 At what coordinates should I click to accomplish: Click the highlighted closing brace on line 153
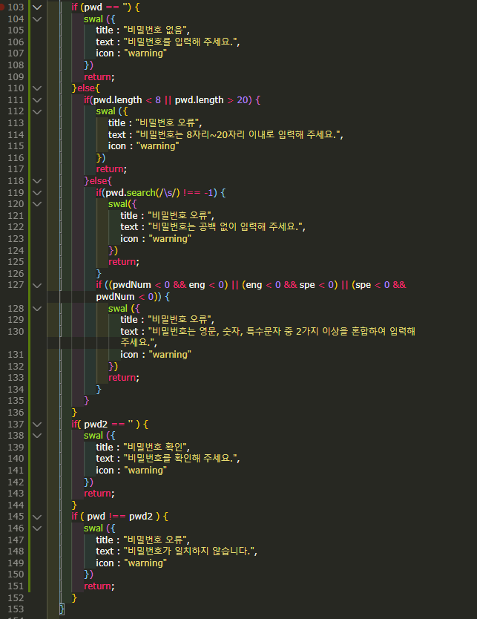pos(62,609)
